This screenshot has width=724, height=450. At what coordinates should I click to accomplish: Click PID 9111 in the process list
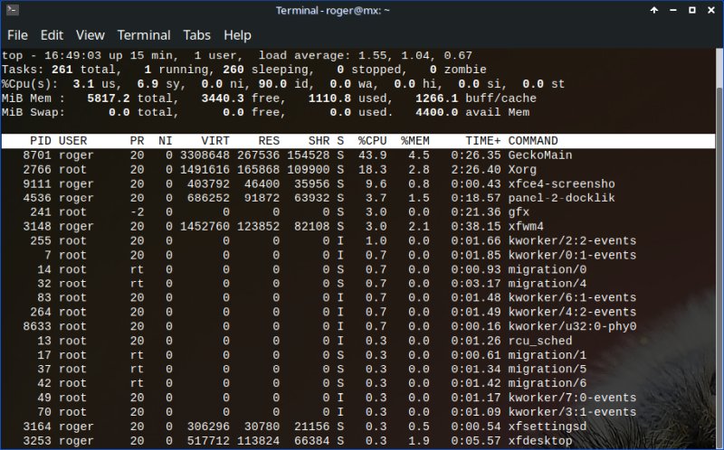tap(37, 184)
